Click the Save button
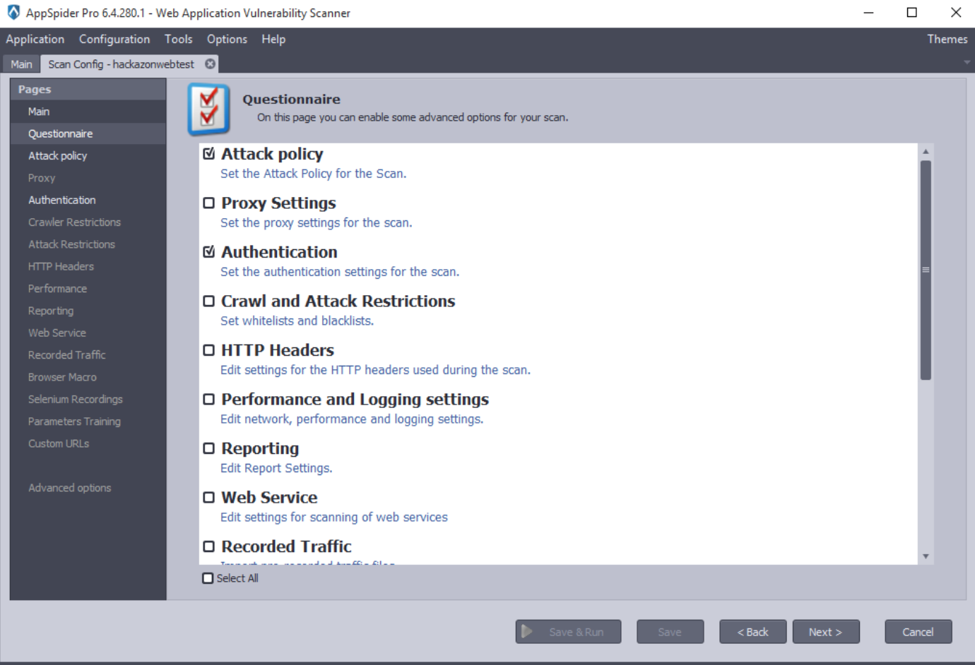 point(670,632)
